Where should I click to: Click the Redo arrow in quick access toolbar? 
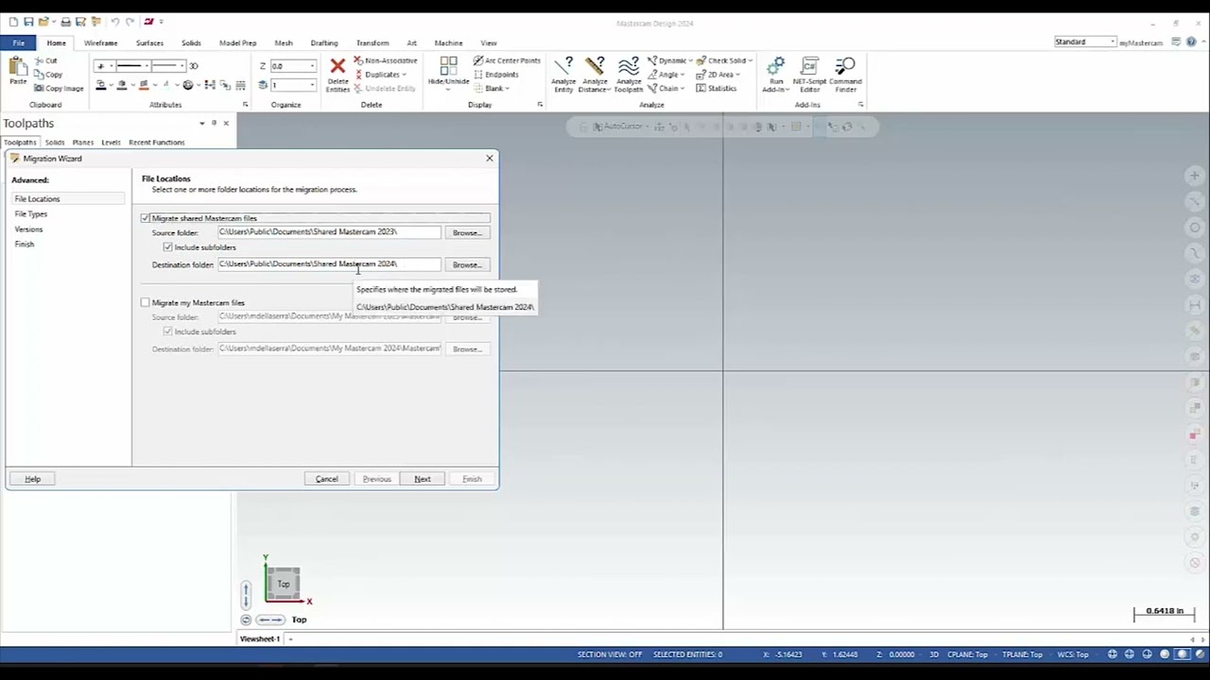[130, 21]
